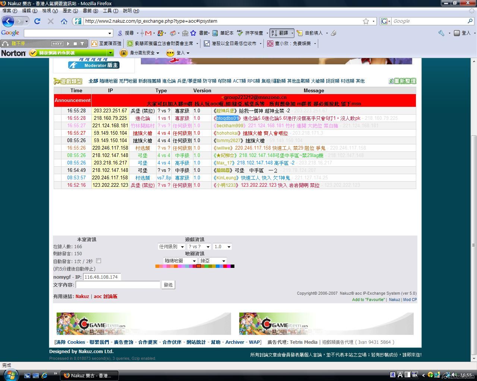Click the 文字內容 message text field
Image resolution: width=477 pixels, height=381 pixels.
[x=118, y=285]
